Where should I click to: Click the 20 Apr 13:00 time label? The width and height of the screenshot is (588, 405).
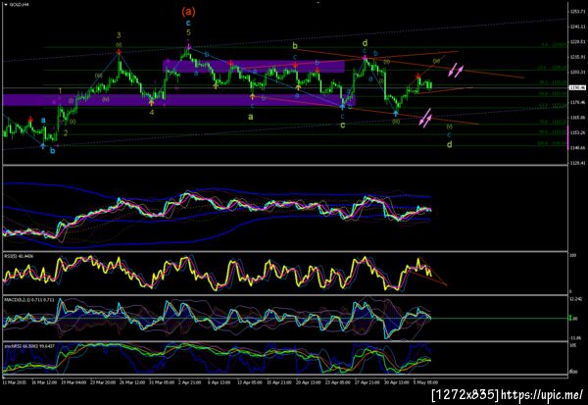coord(309,382)
